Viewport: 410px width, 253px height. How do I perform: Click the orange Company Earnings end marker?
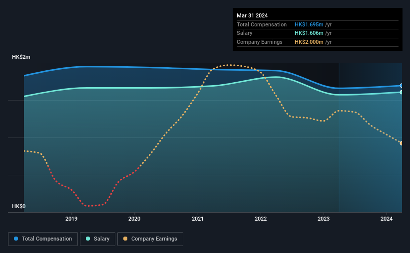pos(402,143)
